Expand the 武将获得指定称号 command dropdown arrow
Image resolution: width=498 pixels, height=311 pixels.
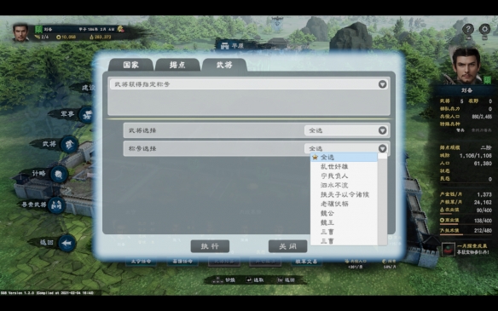coord(382,84)
